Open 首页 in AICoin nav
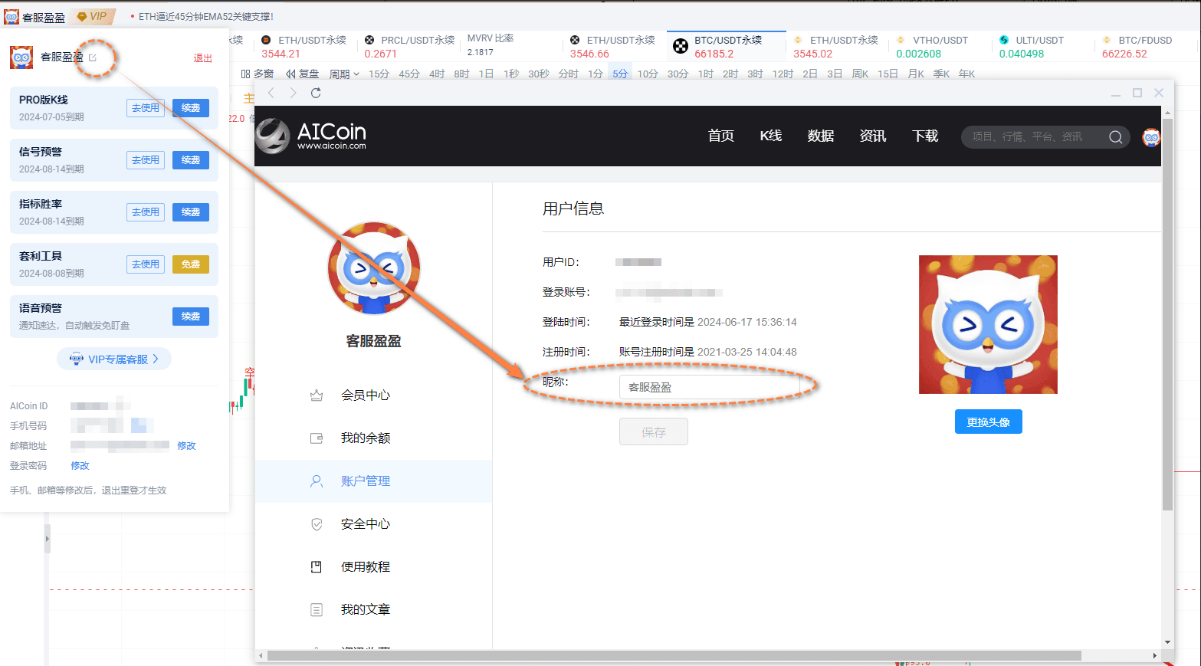This screenshot has height=666, width=1201. click(x=721, y=136)
